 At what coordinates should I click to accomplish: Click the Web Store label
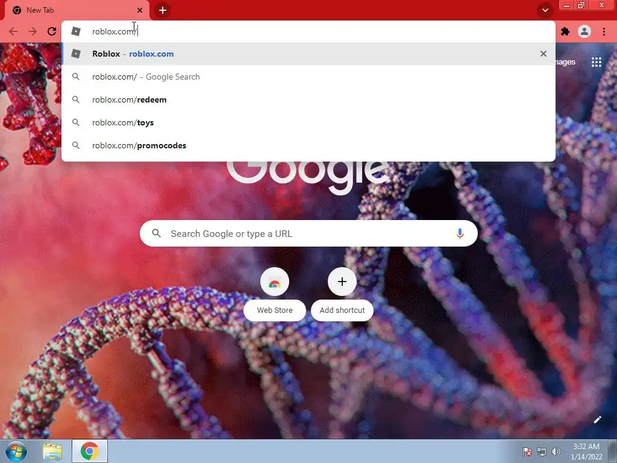click(275, 310)
